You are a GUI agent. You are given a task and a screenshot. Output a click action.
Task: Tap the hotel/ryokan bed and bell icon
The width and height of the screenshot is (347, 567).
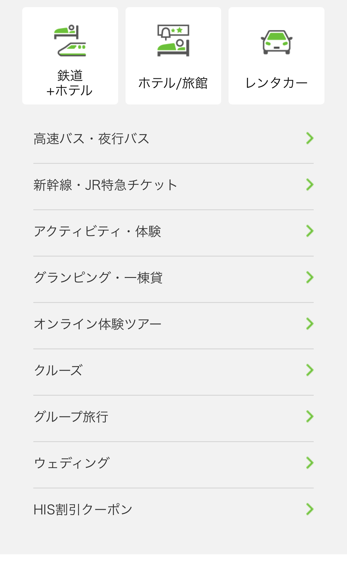(x=173, y=40)
